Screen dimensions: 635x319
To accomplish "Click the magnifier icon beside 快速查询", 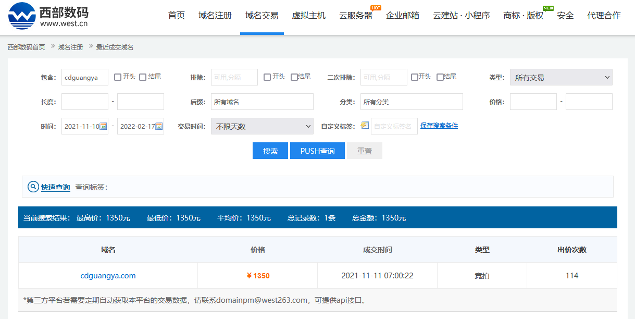I will (x=32, y=186).
